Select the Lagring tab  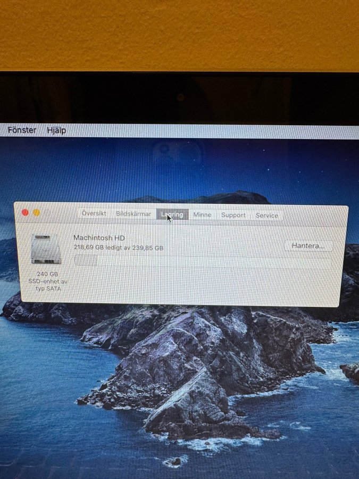tap(172, 214)
